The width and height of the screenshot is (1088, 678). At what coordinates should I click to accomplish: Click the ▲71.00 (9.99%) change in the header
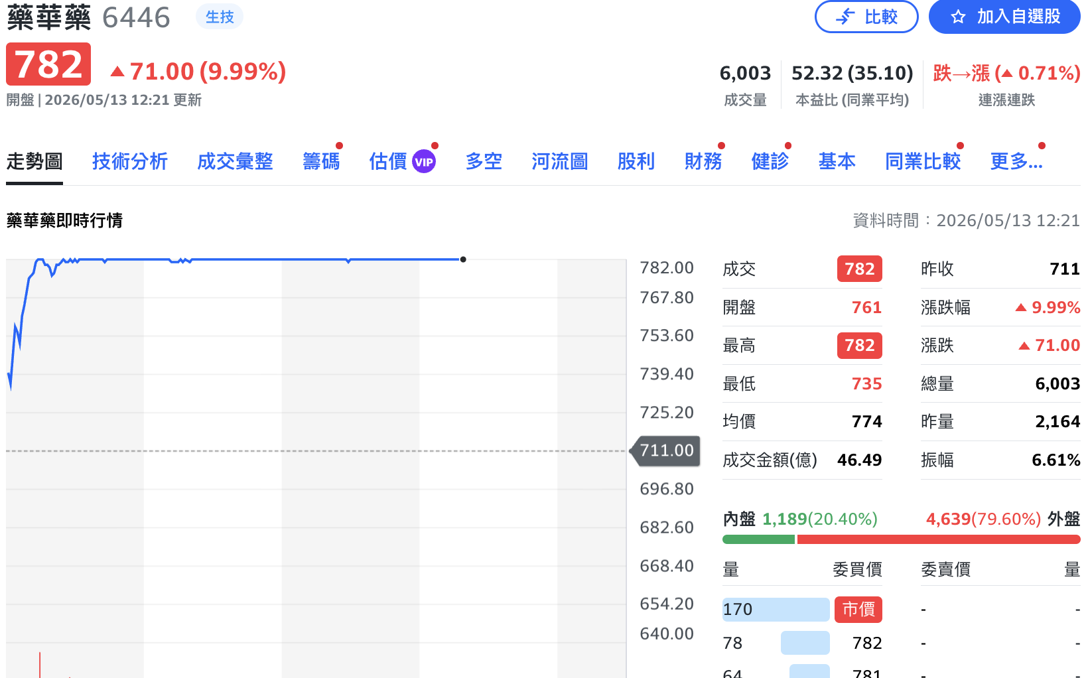(x=198, y=71)
